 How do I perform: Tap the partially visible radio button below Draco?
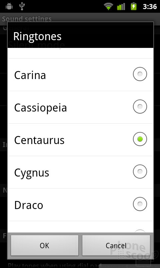click(x=140, y=231)
